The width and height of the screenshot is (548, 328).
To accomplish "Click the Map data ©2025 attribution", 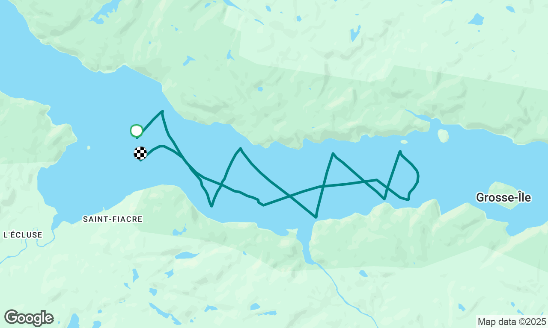I will 512,322.
